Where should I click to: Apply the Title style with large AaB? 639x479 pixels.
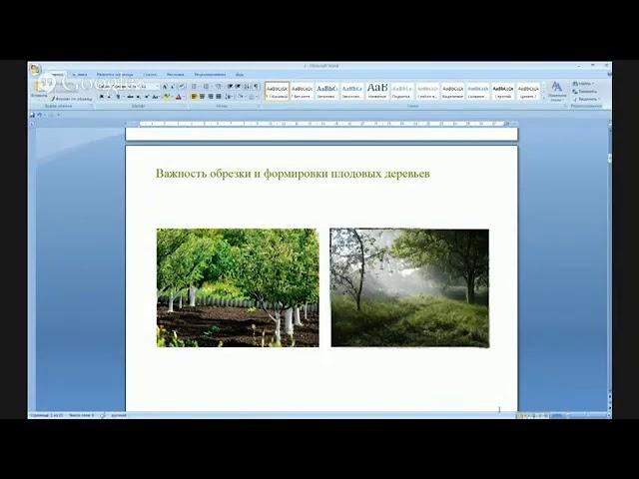point(377,91)
